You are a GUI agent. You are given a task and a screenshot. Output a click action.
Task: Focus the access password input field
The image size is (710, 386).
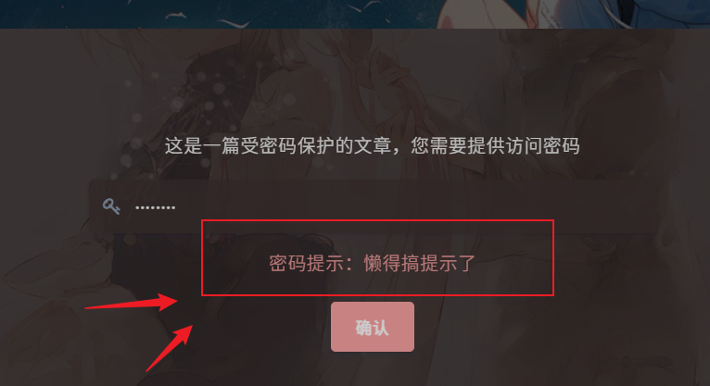pos(373,206)
